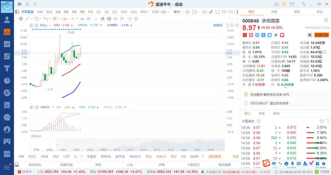Select the crosshair move tool
Image resolution: width=331 pixels, height=175 pixels.
pos(21,19)
